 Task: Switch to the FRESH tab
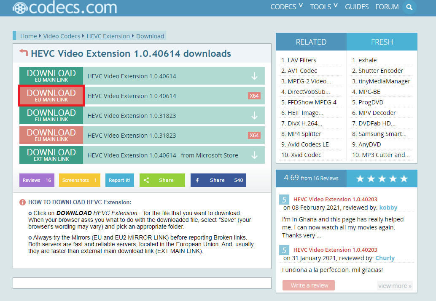382,42
